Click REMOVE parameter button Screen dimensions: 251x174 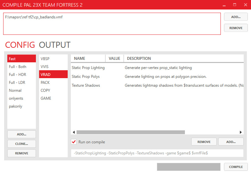click(204, 142)
